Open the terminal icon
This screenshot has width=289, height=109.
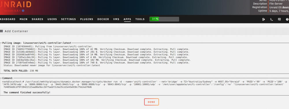pyautogui.click(x=271, y=19)
